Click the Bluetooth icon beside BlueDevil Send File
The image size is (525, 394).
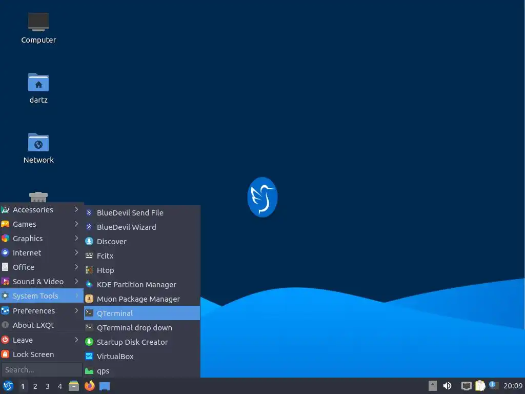click(x=89, y=212)
